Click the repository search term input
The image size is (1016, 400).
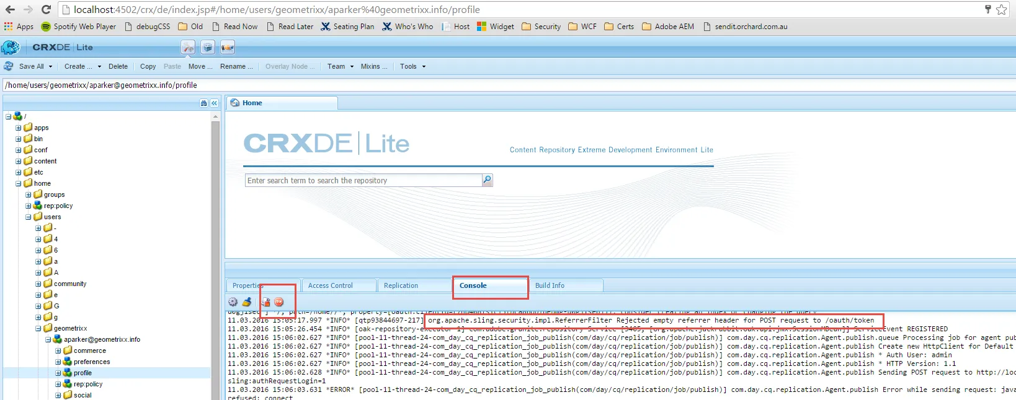coord(363,180)
